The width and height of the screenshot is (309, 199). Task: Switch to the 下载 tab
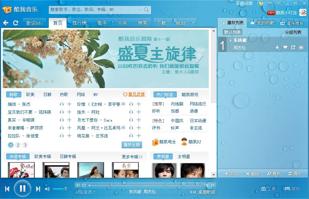tap(161, 23)
